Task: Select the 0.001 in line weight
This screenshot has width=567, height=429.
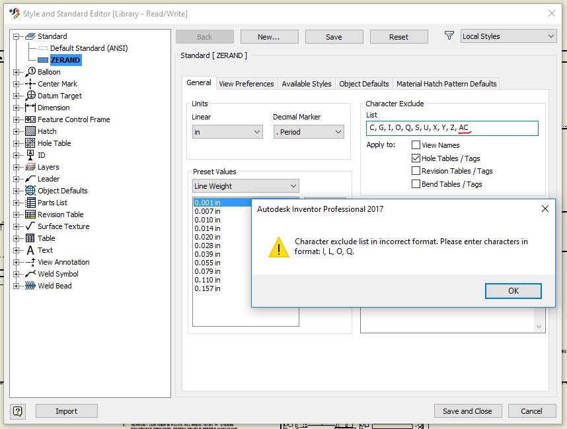Action: [223, 203]
